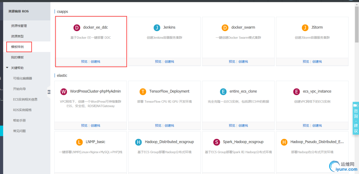359x174 pixels.
Task: Click the JStorm letter J icon
Action: click(305, 28)
